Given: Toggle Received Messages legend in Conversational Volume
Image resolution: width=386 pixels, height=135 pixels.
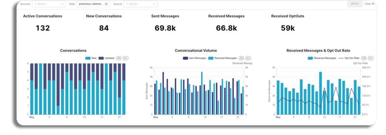Looking at the screenshot, I should point(222,58).
